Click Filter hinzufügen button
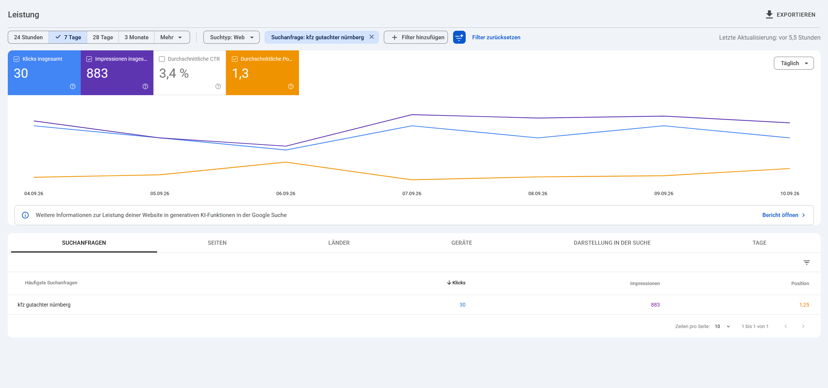828x388 pixels. coord(416,37)
